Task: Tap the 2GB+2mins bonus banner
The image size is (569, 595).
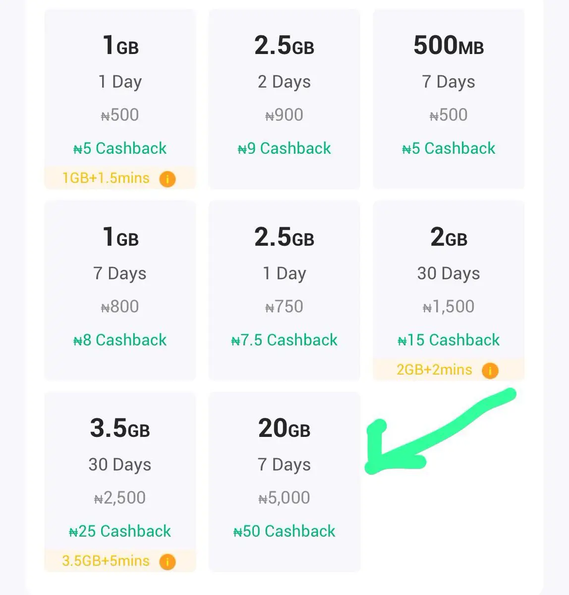Action: coord(434,370)
